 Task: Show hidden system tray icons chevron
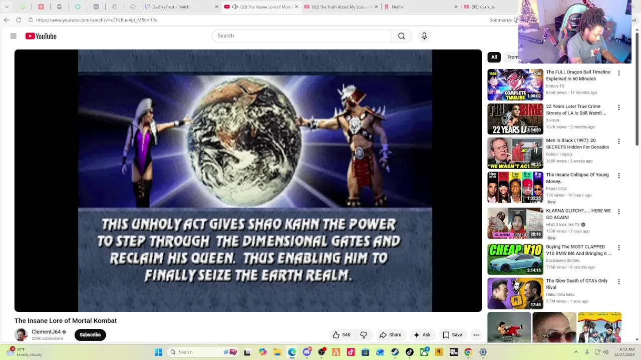[x=576, y=352]
